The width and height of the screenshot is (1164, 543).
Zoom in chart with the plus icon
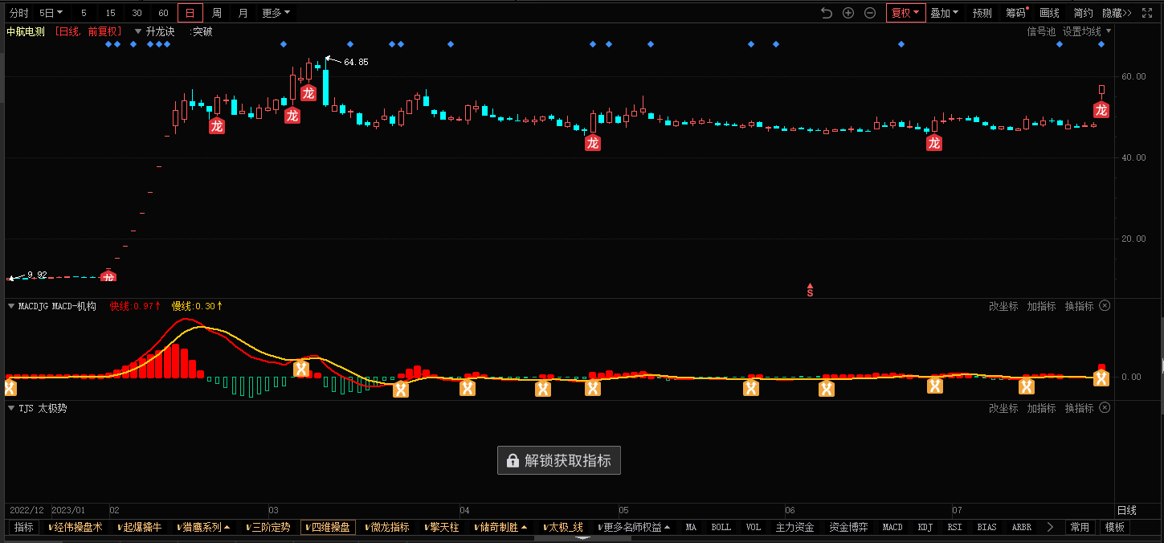coord(848,13)
